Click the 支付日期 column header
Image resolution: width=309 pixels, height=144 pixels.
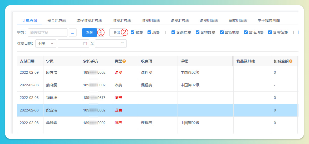coord(30,61)
